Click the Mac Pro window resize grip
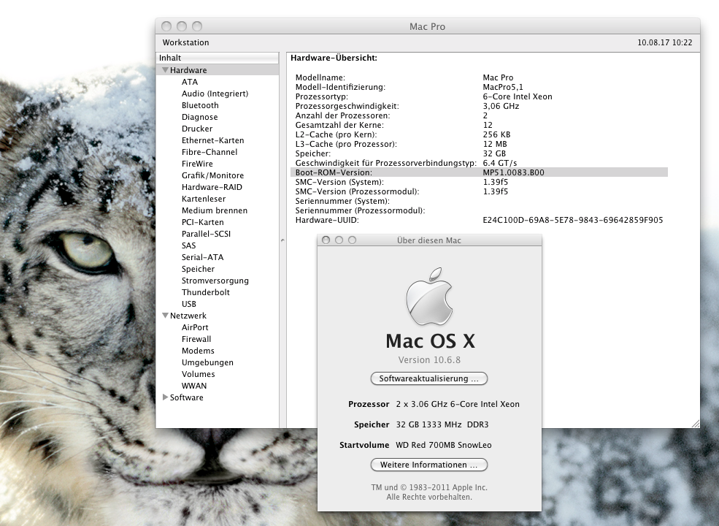The height and width of the screenshot is (526, 719). [695, 423]
